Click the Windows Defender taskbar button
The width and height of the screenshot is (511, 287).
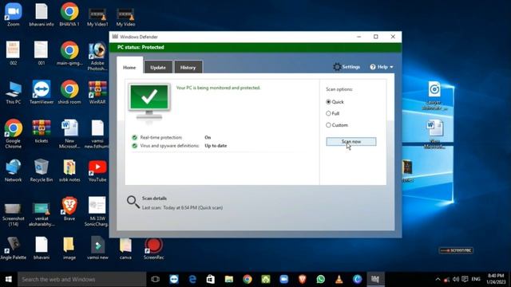tap(375, 279)
